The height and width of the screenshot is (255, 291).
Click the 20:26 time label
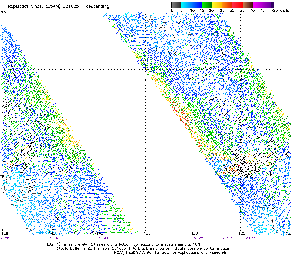[227, 238]
